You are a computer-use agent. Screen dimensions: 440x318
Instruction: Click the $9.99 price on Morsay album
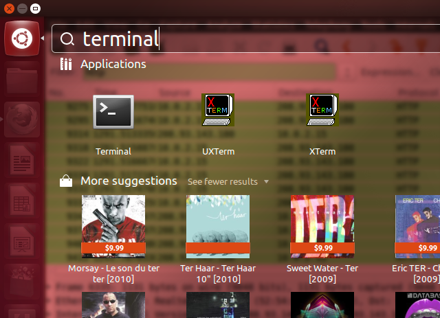pos(114,248)
